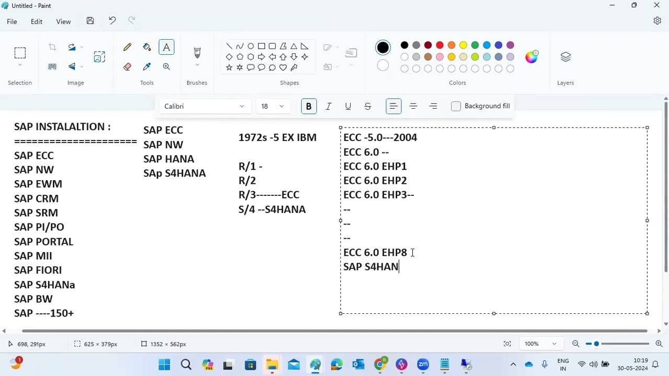
Task: Adjust the zoom slider handle
Action: [x=596, y=344]
